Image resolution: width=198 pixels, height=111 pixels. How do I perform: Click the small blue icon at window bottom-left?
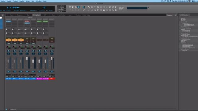click(x=6, y=109)
